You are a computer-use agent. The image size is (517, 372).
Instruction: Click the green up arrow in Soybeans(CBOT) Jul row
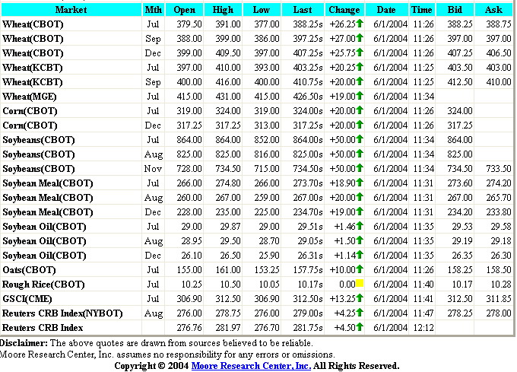[x=360, y=139]
